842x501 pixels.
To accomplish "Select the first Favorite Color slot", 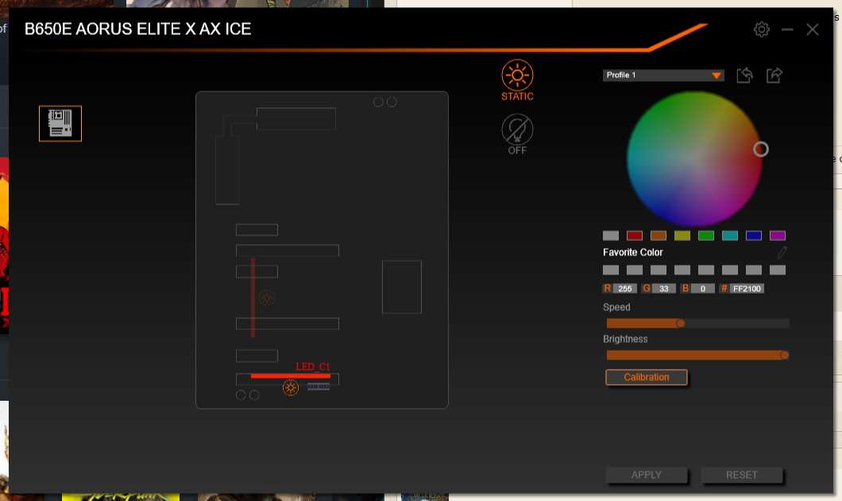I will pos(611,270).
